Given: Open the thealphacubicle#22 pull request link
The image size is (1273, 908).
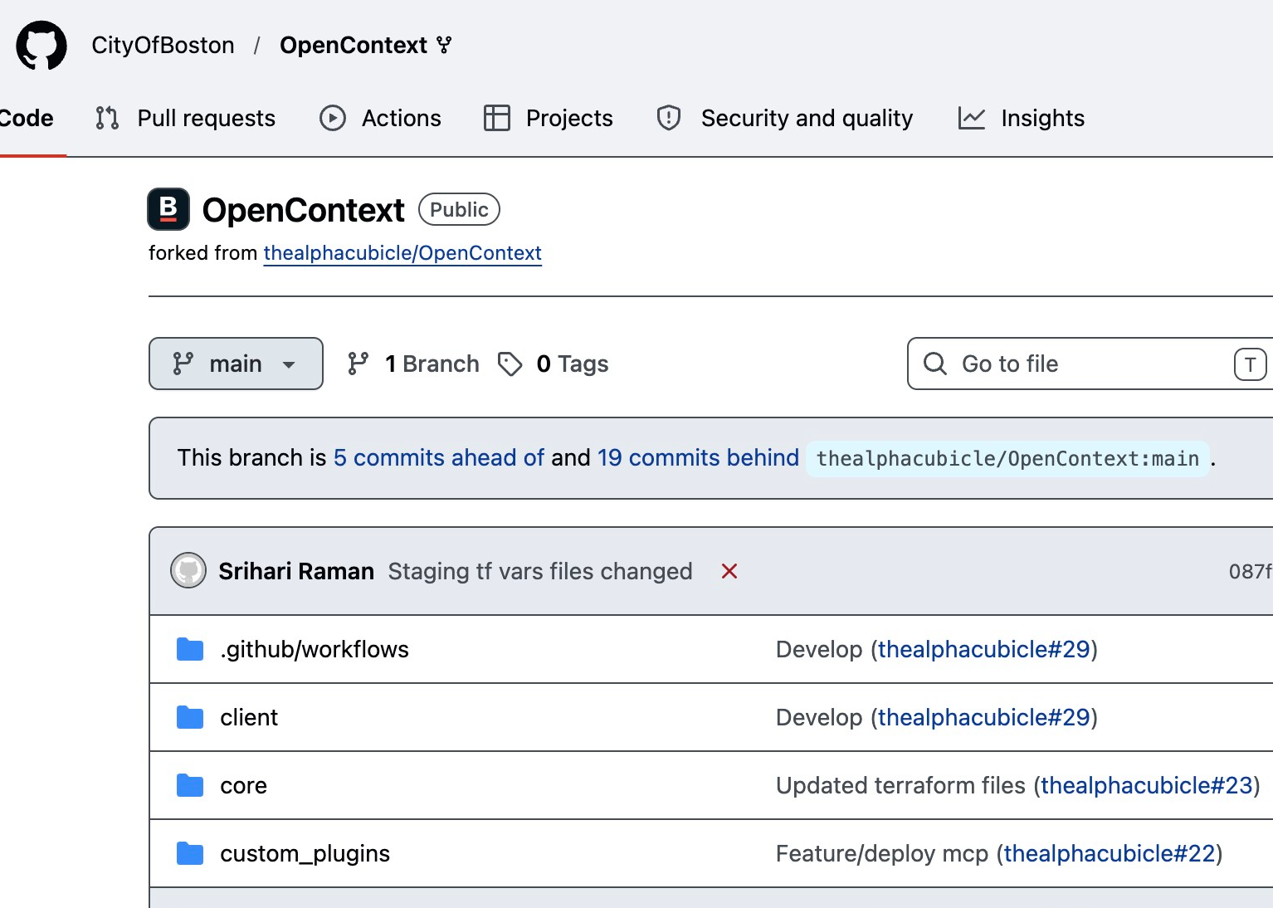Looking at the screenshot, I should 1110,853.
